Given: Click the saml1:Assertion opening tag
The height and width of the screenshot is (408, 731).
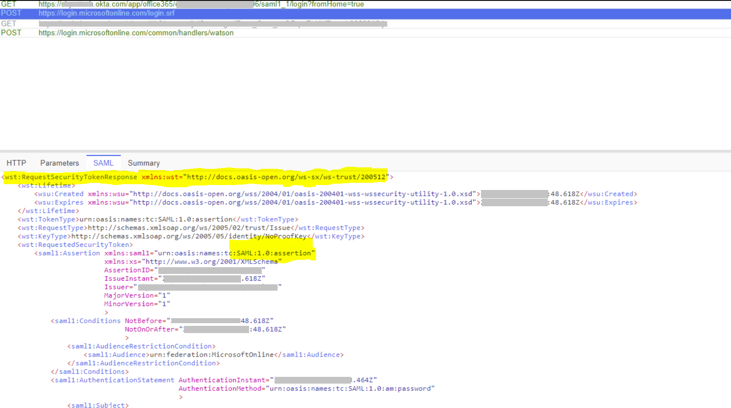Looking at the screenshot, I should (175, 253).
